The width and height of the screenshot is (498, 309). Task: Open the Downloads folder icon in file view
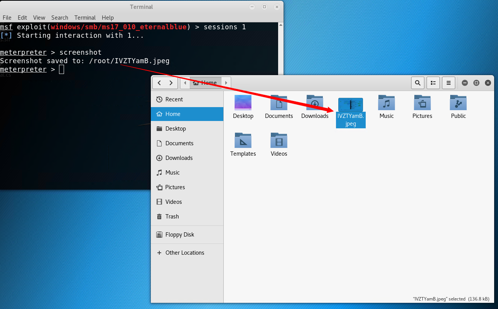click(x=315, y=103)
